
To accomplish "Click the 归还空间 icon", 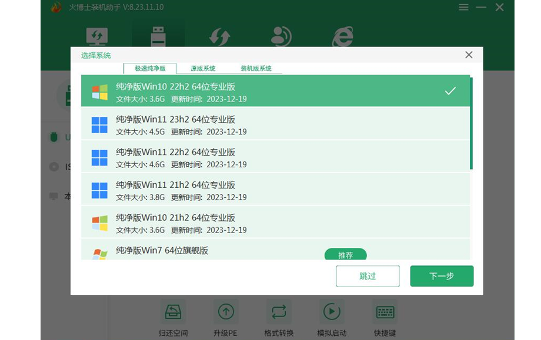I will tap(173, 312).
